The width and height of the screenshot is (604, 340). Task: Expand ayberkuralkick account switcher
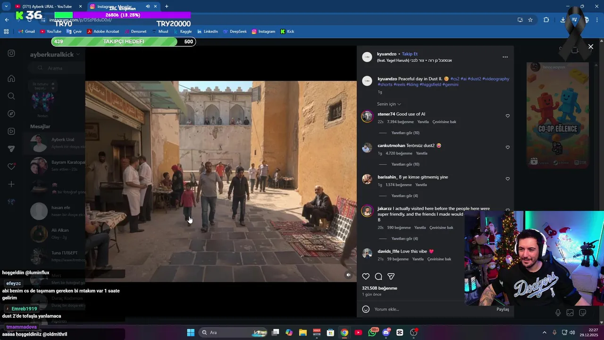(x=55, y=54)
